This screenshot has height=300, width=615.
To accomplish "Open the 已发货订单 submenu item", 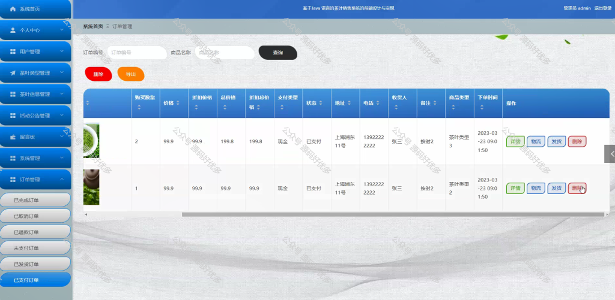I will [35, 264].
